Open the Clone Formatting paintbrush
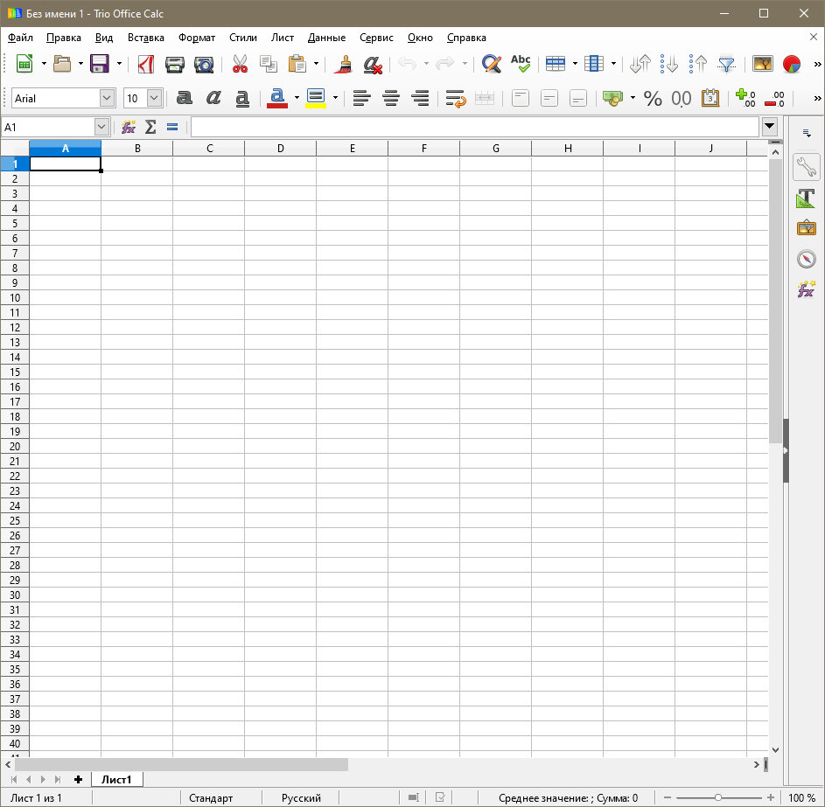Viewport: 825px width, 807px height. 342,64
